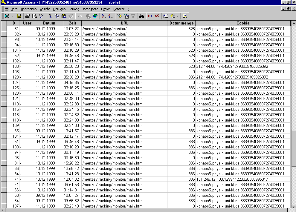The width and height of the screenshot is (296, 212).
Task: Open the Format menu
Action: (x=74, y=9)
